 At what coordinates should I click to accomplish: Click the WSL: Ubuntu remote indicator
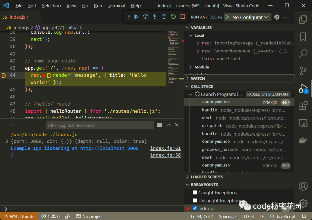point(19,217)
